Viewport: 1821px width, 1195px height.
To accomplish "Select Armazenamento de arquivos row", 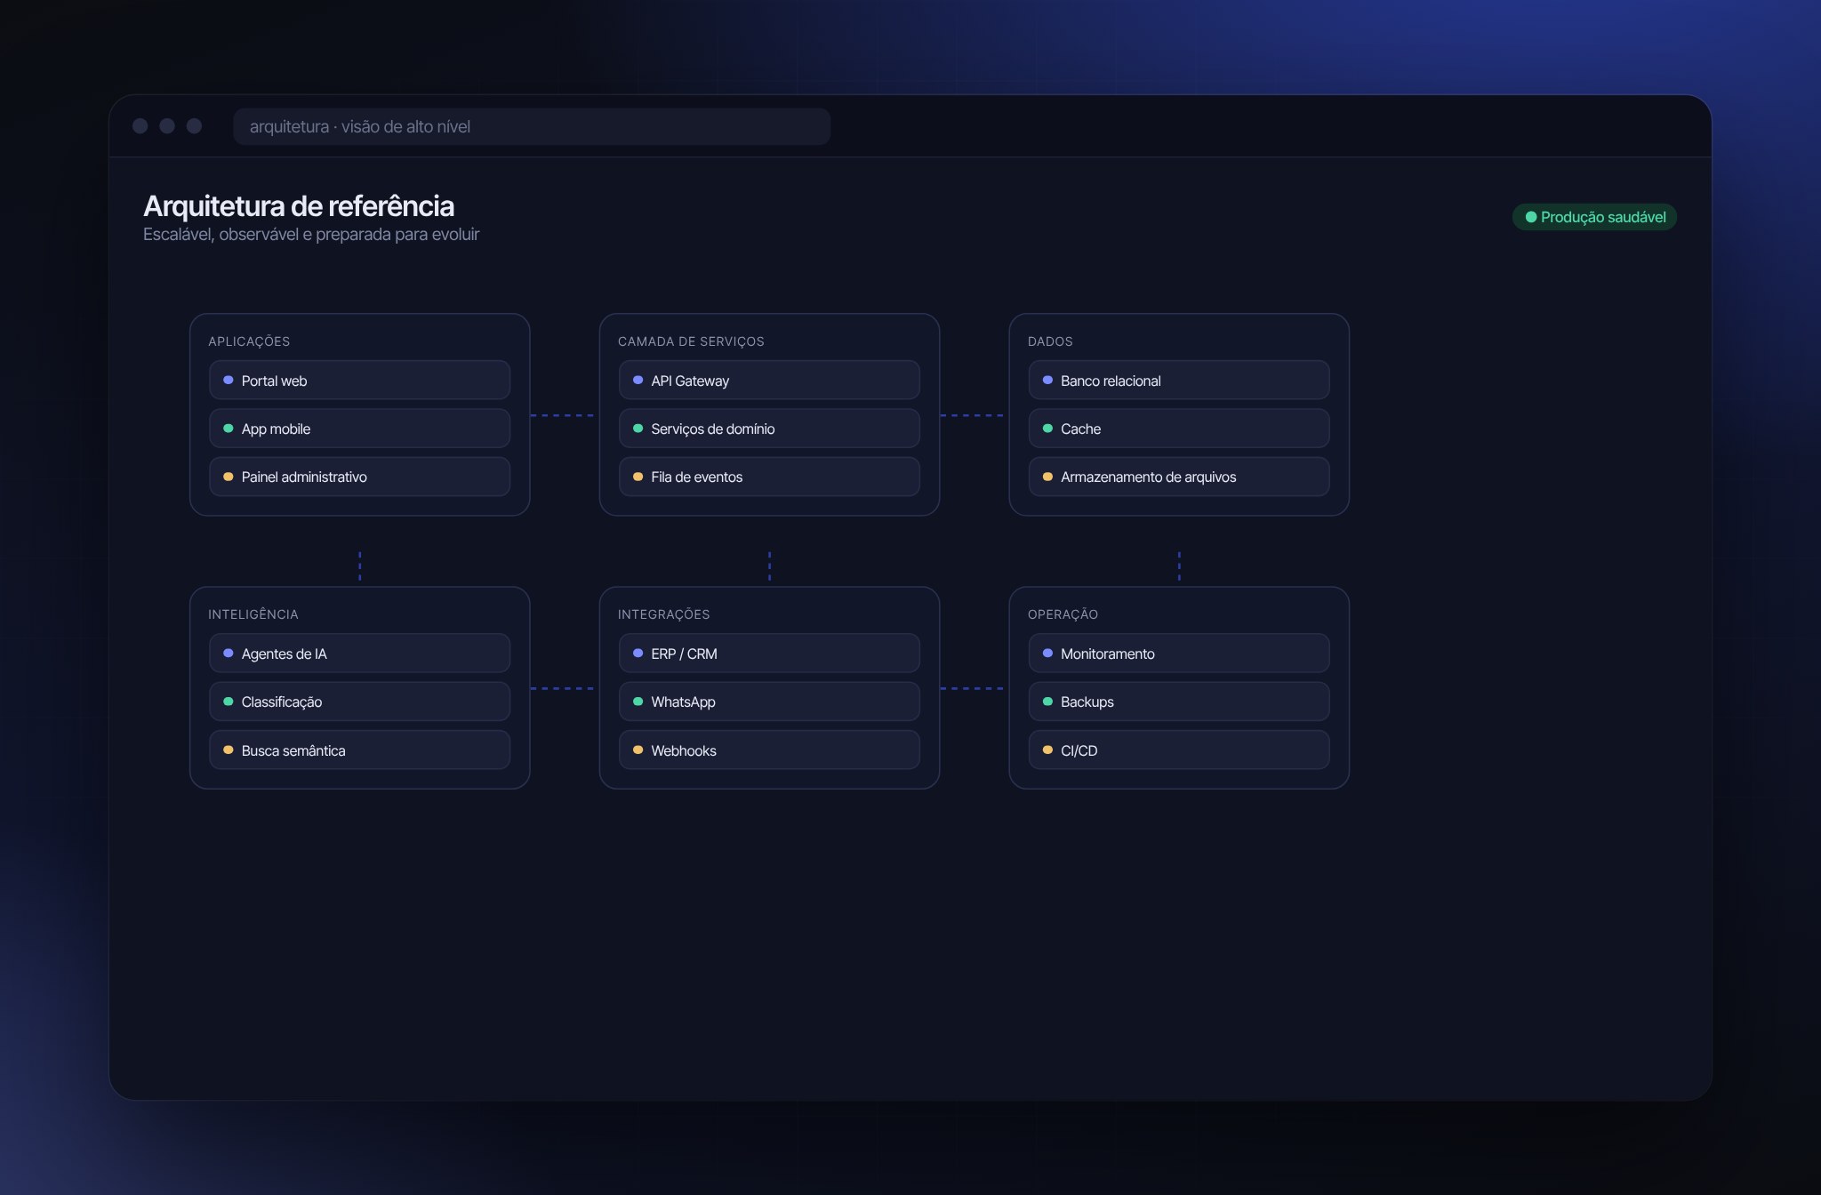I will (1179, 477).
